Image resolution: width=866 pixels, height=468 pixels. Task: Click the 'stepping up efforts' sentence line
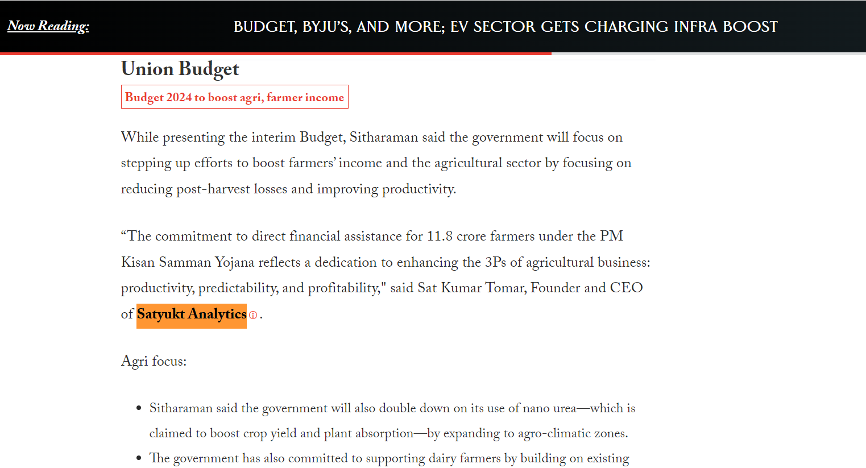click(376, 163)
